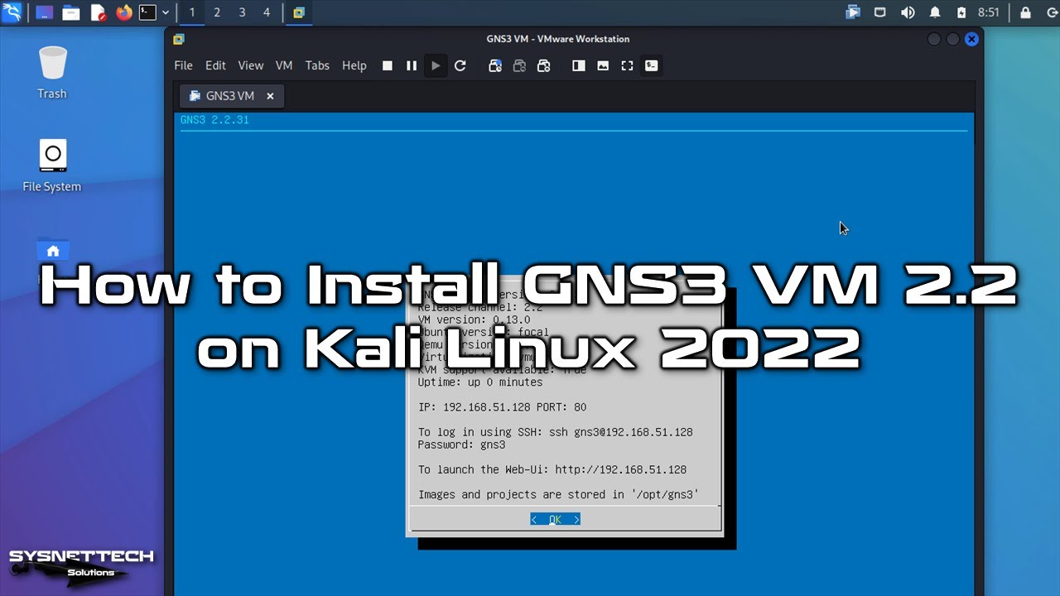Open the VMware tray icon in the panel
The height and width of the screenshot is (596, 1060).
(853, 12)
